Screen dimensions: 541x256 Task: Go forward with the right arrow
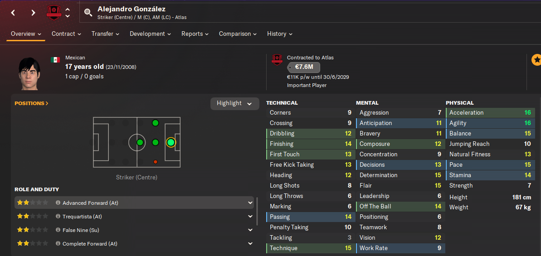pos(33,13)
